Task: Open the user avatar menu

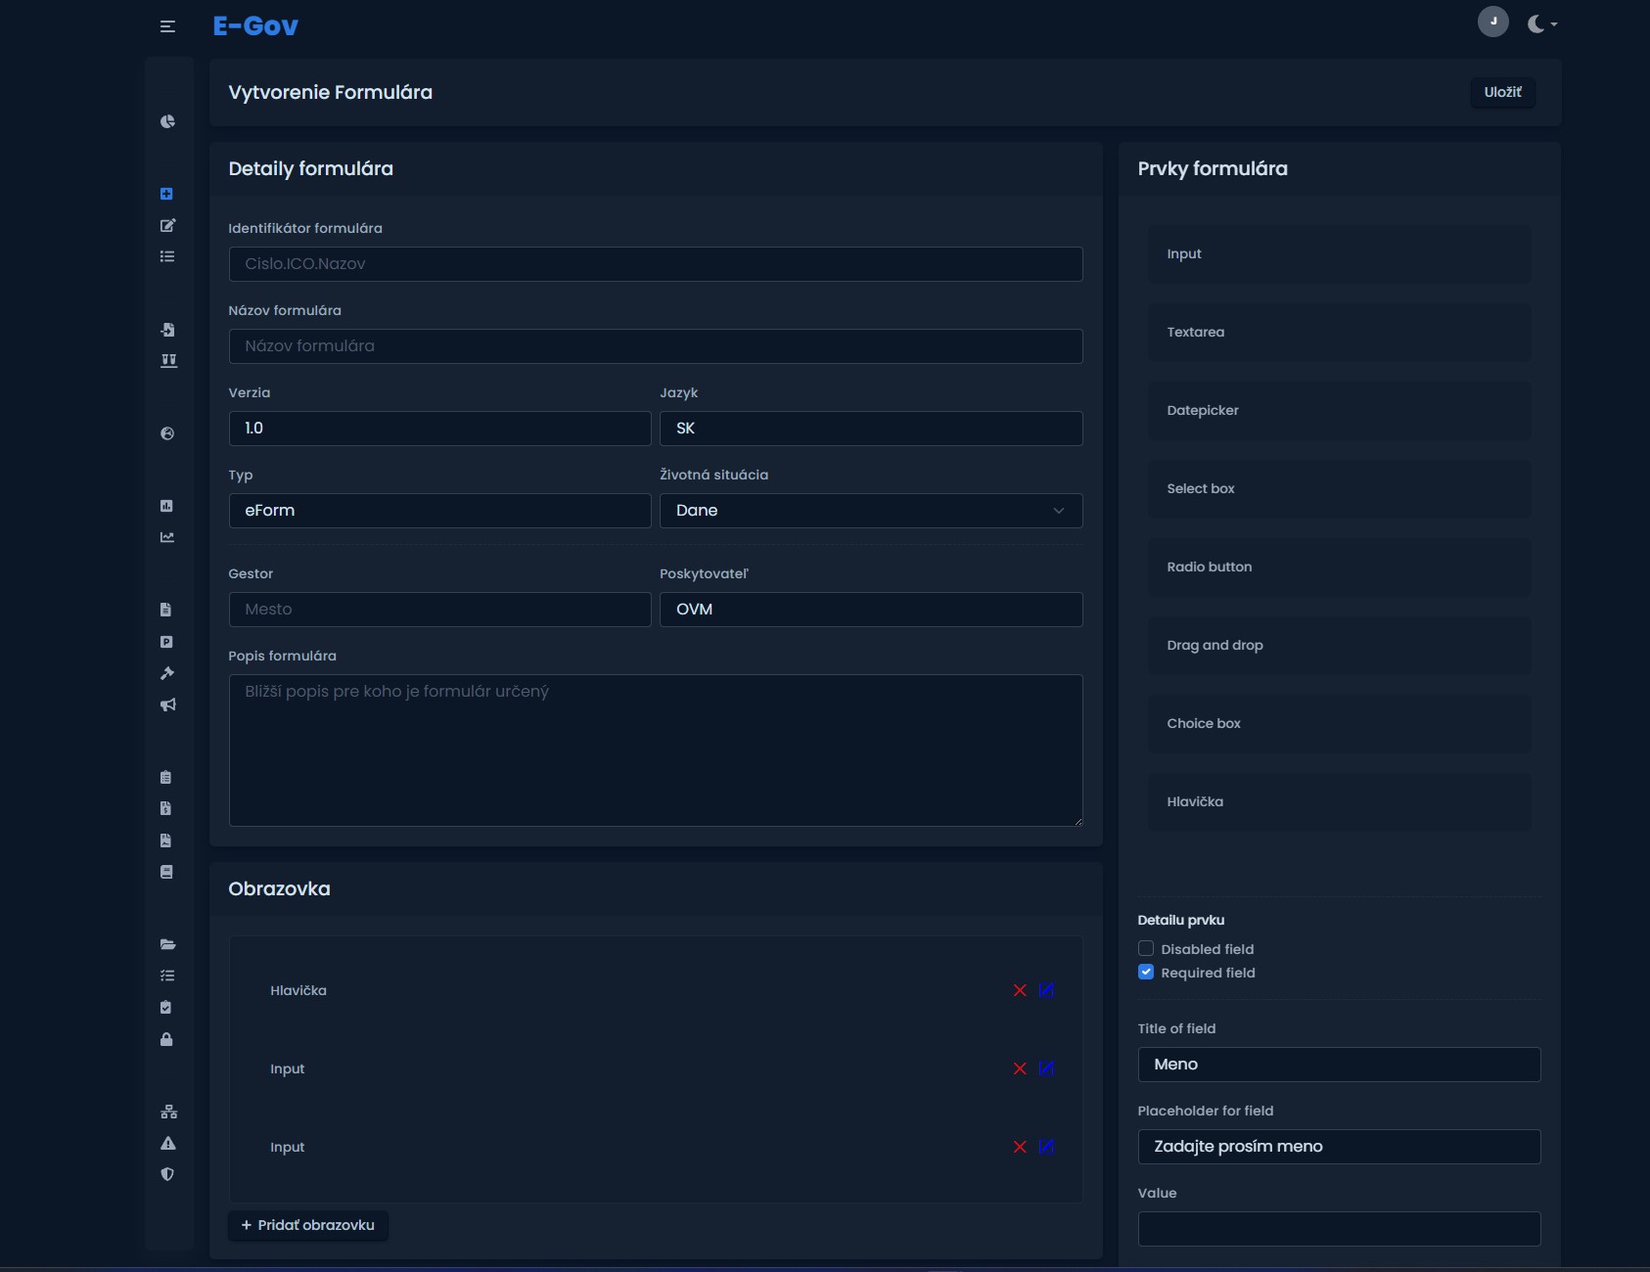Action: [x=1492, y=22]
